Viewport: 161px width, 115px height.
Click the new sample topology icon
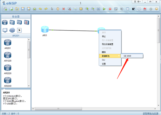pyautogui.click(x=11, y=9)
